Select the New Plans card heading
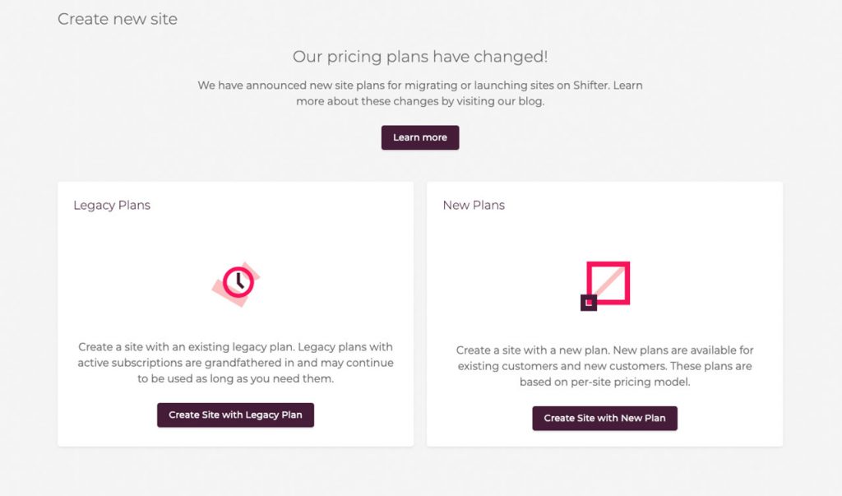 (x=474, y=206)
